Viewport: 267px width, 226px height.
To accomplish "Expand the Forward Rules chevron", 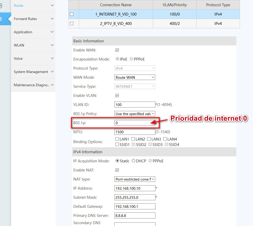I will click(52, 19).
